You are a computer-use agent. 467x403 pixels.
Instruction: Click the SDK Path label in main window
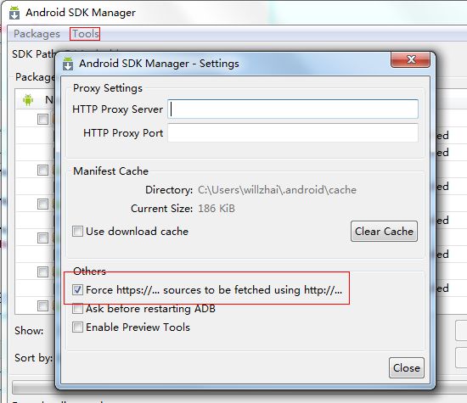[34, 53]
